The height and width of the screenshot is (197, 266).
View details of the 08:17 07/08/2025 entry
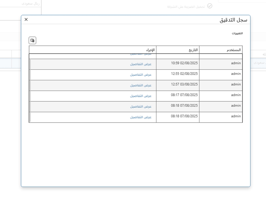tap(141, 96)
